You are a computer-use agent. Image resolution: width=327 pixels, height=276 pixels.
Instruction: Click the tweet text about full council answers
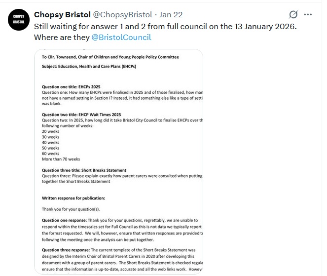tap(165, 26)
